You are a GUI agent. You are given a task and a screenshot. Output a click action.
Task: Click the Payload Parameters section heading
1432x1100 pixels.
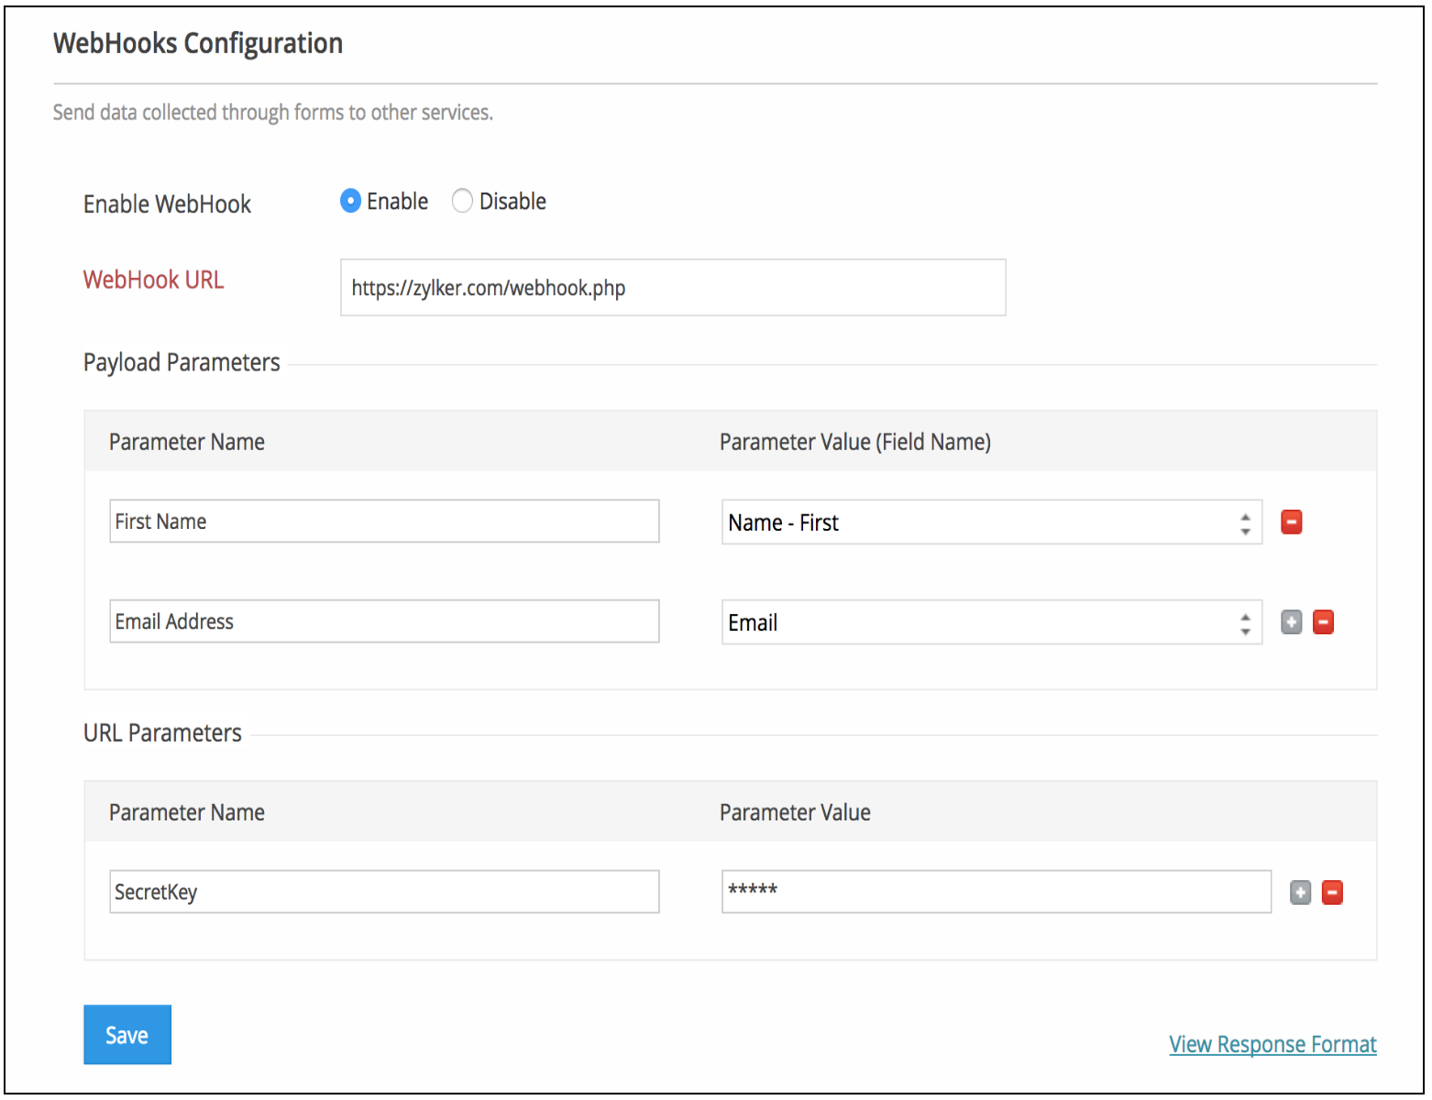182,363
